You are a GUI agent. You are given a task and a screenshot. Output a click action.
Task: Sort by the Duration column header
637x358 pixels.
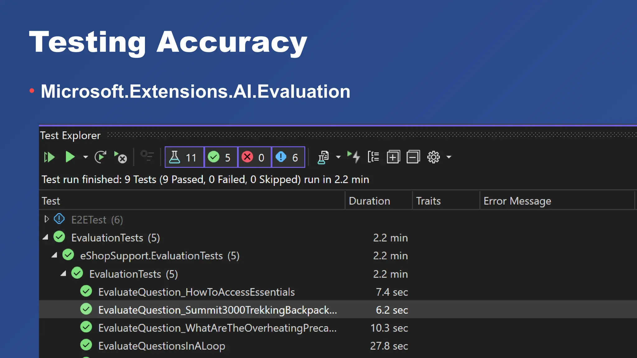point(379,201)
